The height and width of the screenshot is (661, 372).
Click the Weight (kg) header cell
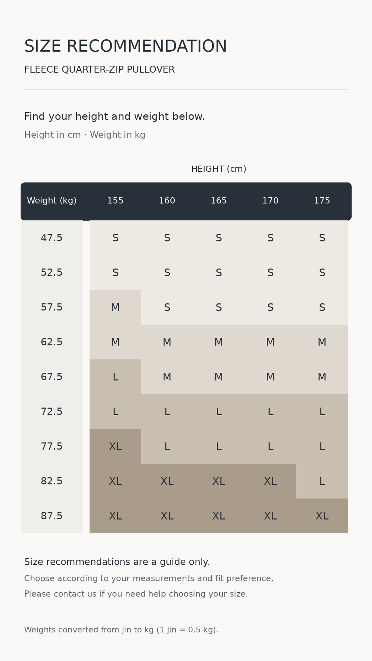(x=52, y=201)
